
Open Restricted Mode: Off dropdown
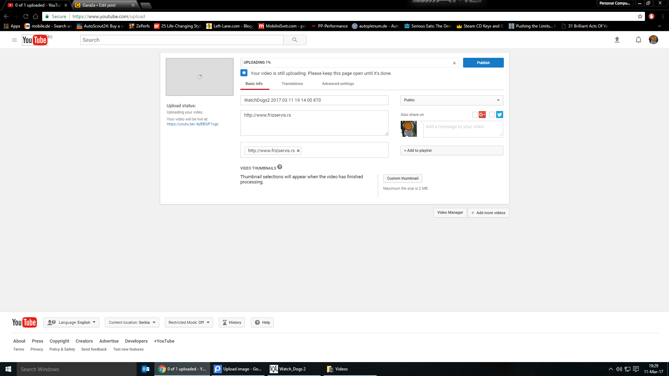pyautogui.click(x=189, y=322)
